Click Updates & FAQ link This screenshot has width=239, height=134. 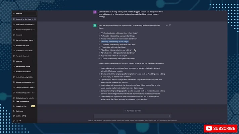point(21,116)
